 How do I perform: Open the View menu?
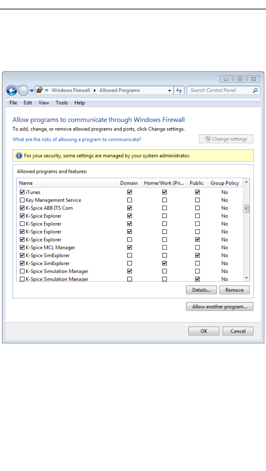pos(44,103)
